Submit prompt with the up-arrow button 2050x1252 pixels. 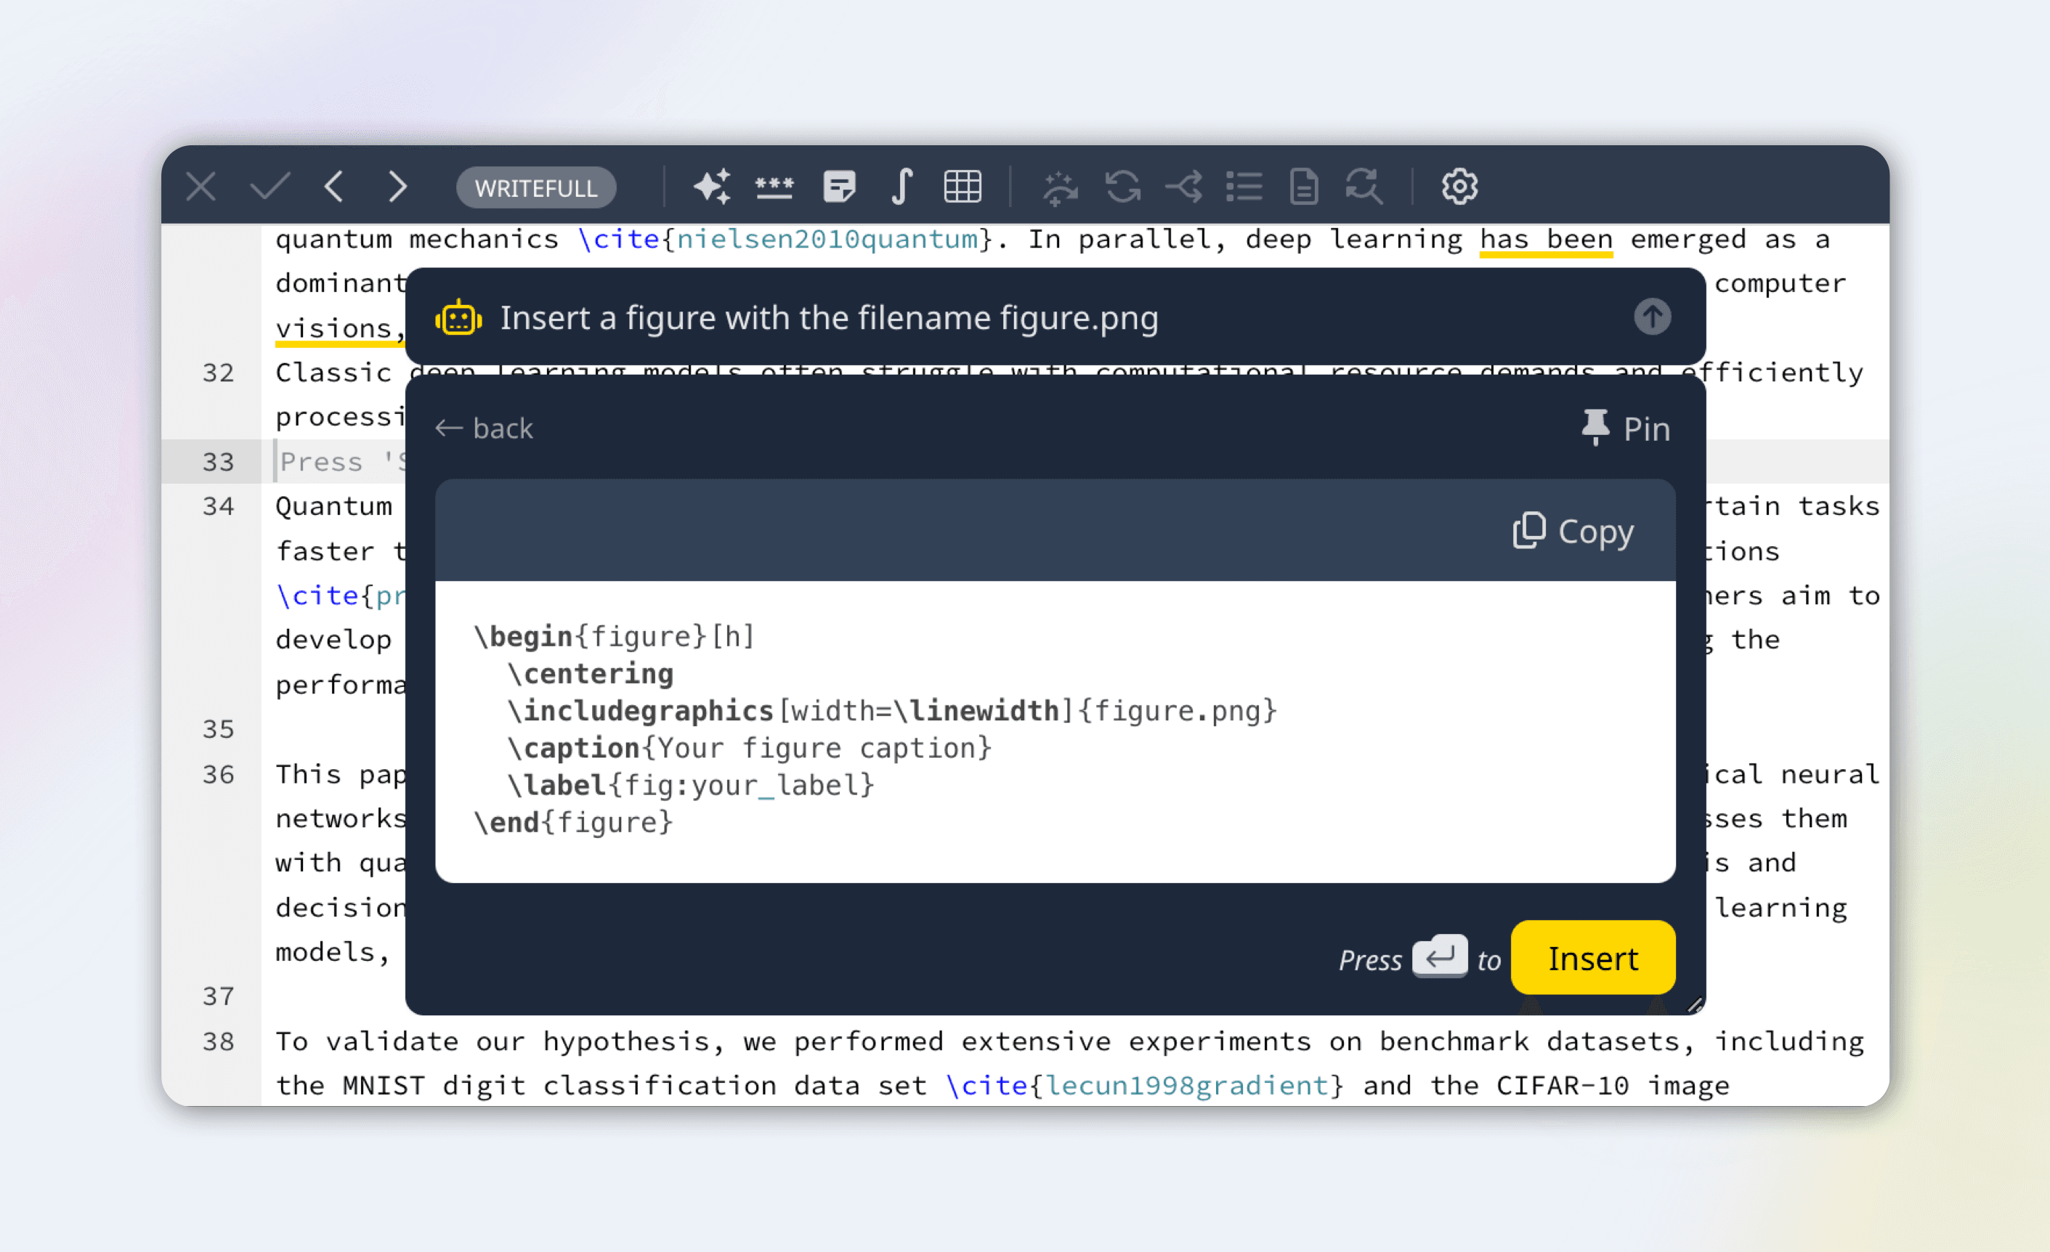[x=1651, y=317]
